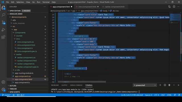Switch to the Problems panel tab
Image resolution: width=182 pixels, height=102 pixels.
[x=55, y=85]
